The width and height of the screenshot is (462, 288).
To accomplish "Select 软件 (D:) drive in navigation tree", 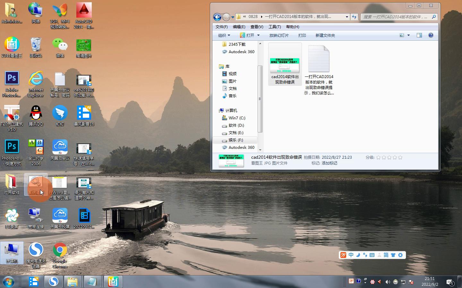I will (x=236, y=125).
